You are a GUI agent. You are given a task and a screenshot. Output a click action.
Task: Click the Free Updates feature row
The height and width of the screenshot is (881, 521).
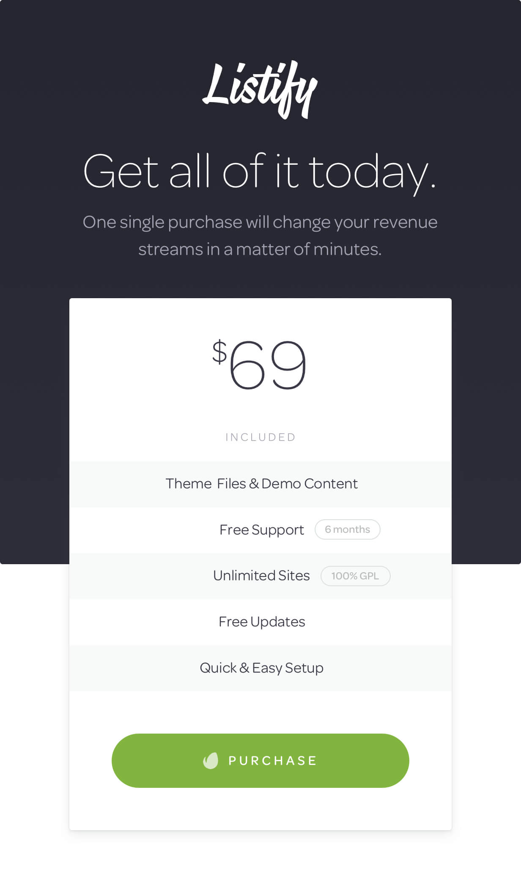click(x=260, y=622)
